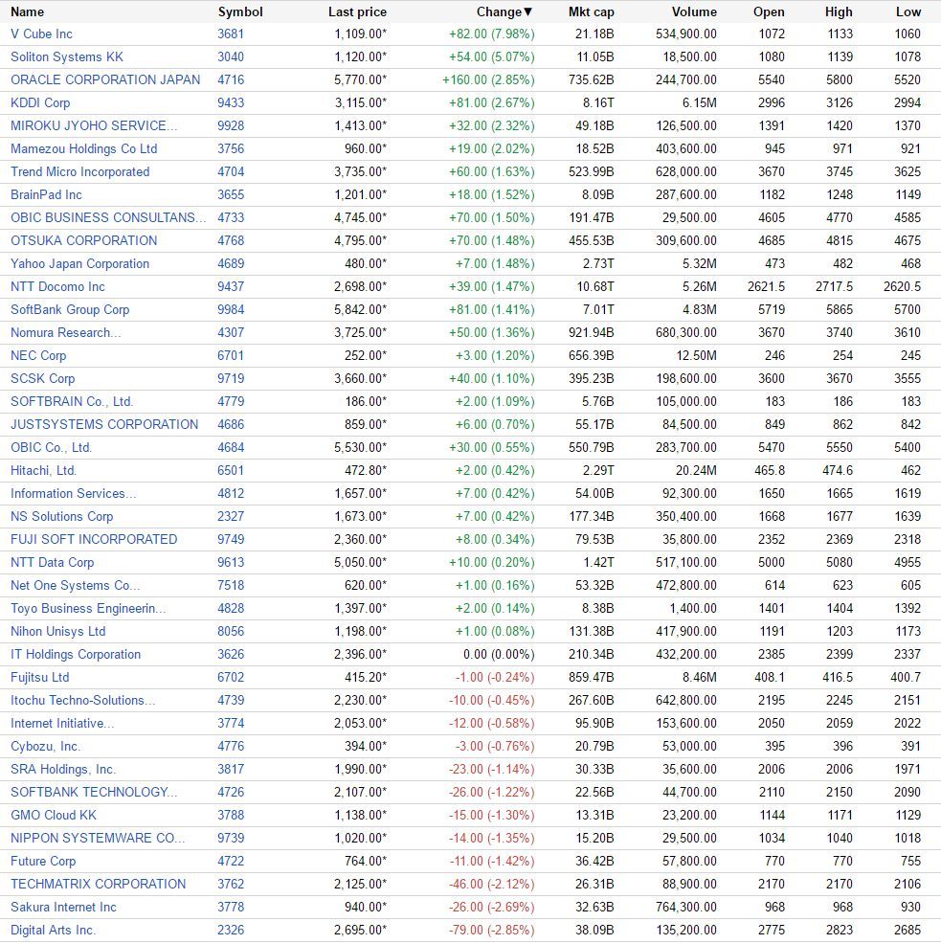Image resolution: width=941 pixels, height=944 pixels.
Task: Open SoftBank Group Corp link
Action: point(70,309)
